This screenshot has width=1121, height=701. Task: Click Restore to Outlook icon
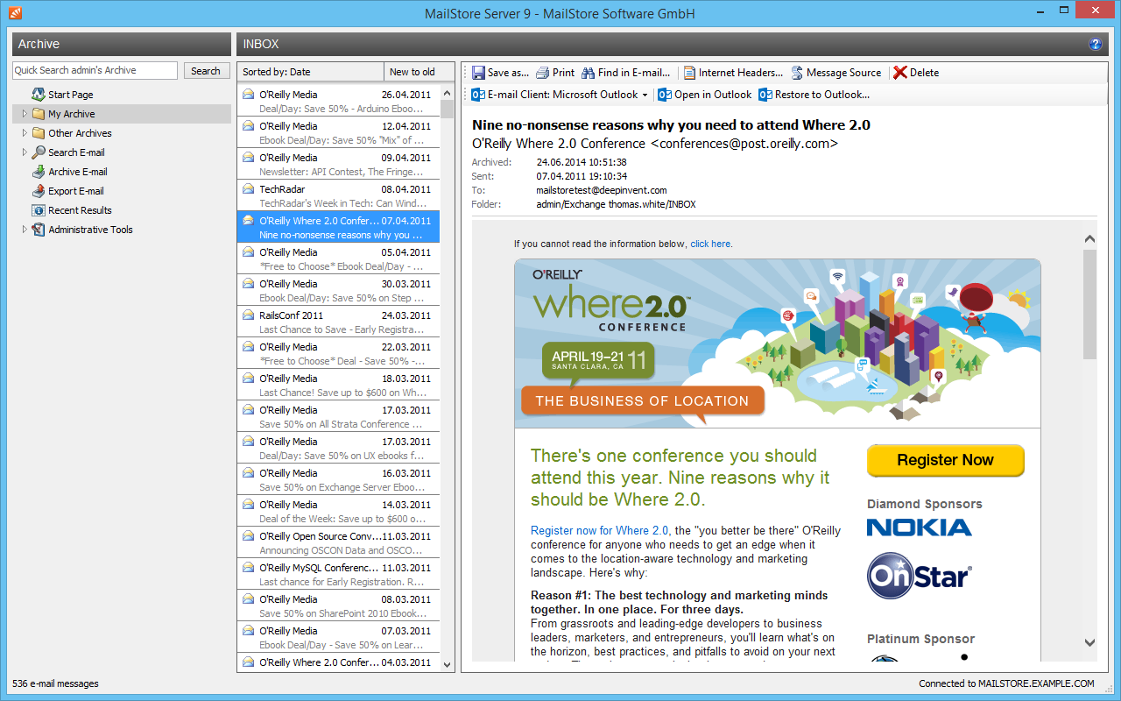tap(765, 95)
